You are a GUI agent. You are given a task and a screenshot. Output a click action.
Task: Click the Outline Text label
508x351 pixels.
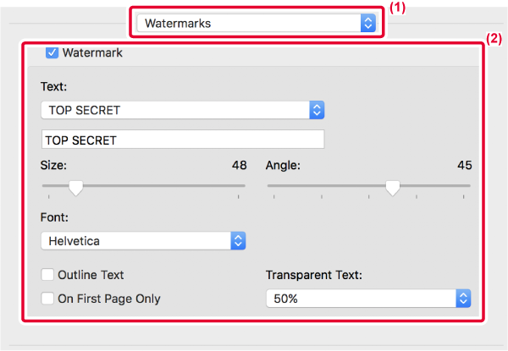point(92,275)
